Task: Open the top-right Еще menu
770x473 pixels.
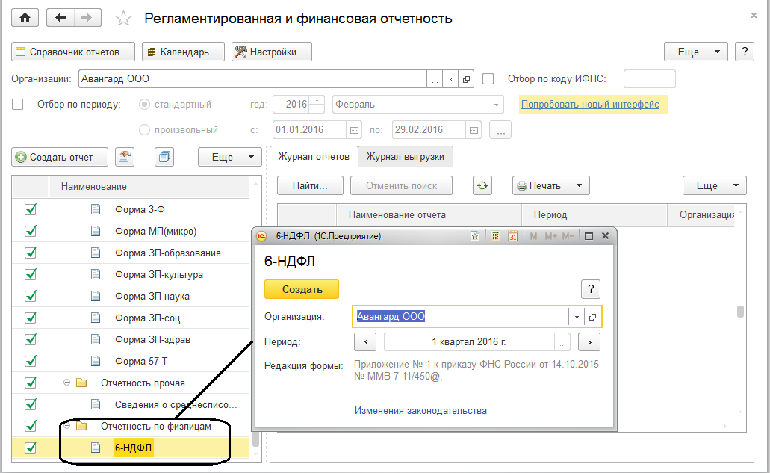Action: 696,52
